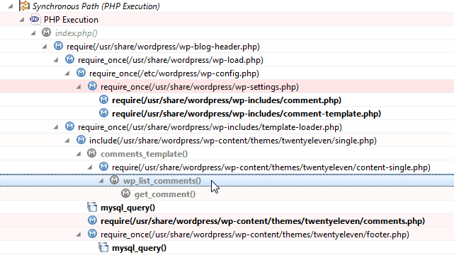The height and width of the screenshot is (255, 454).
Task: Click the method icon beside template-loader.php require_once
Action: [69, 126]
